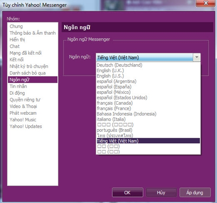Click the Áp dụng apply button

click(x=195, y=193)
